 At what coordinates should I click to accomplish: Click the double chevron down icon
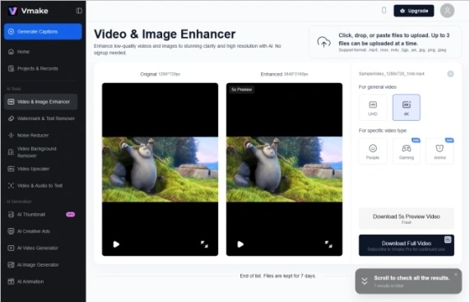point(365,281)
